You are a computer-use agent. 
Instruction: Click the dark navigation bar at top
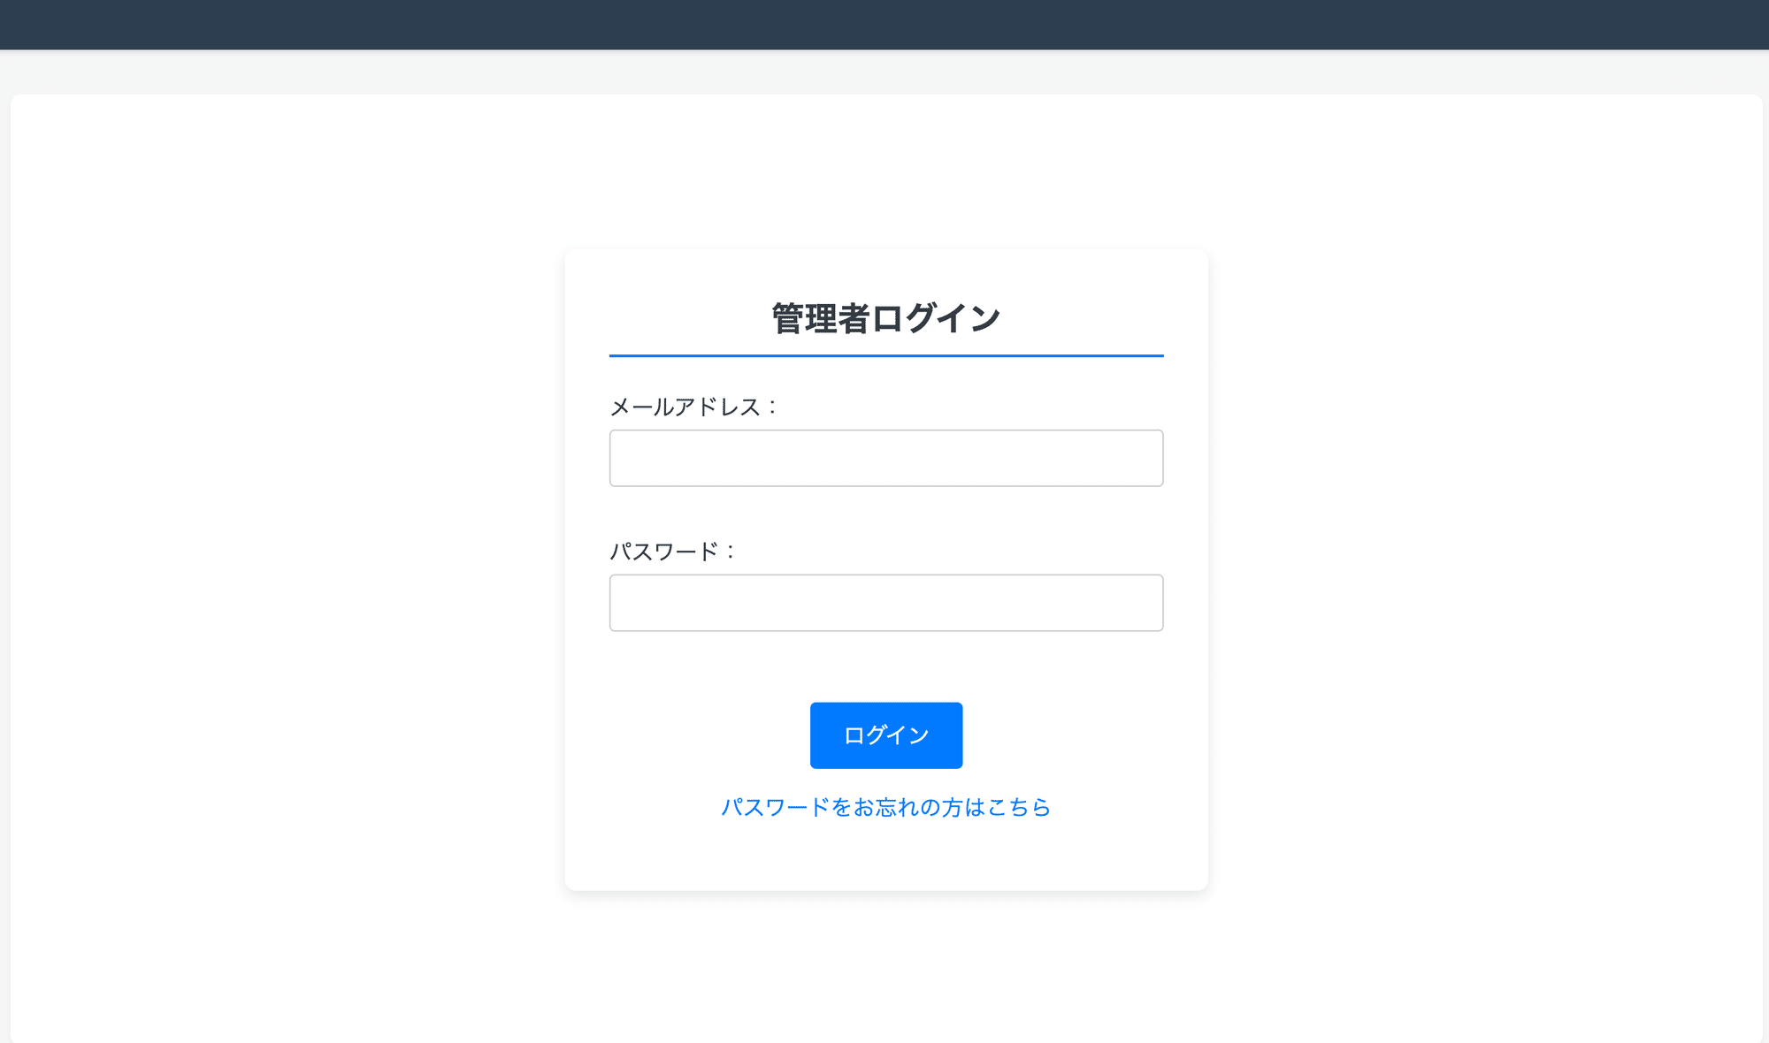[884, 25]
